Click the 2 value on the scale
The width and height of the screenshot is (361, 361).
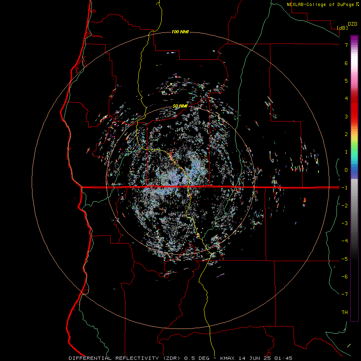(346, 134)
